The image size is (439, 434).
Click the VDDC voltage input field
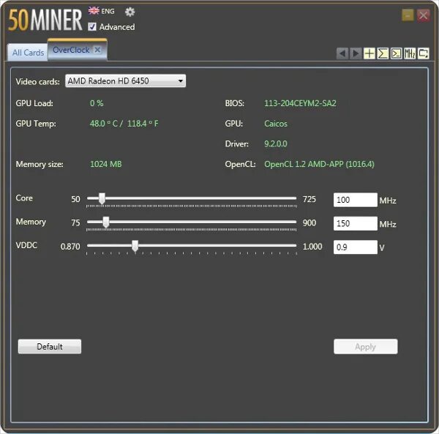click(x=356, y=247)
